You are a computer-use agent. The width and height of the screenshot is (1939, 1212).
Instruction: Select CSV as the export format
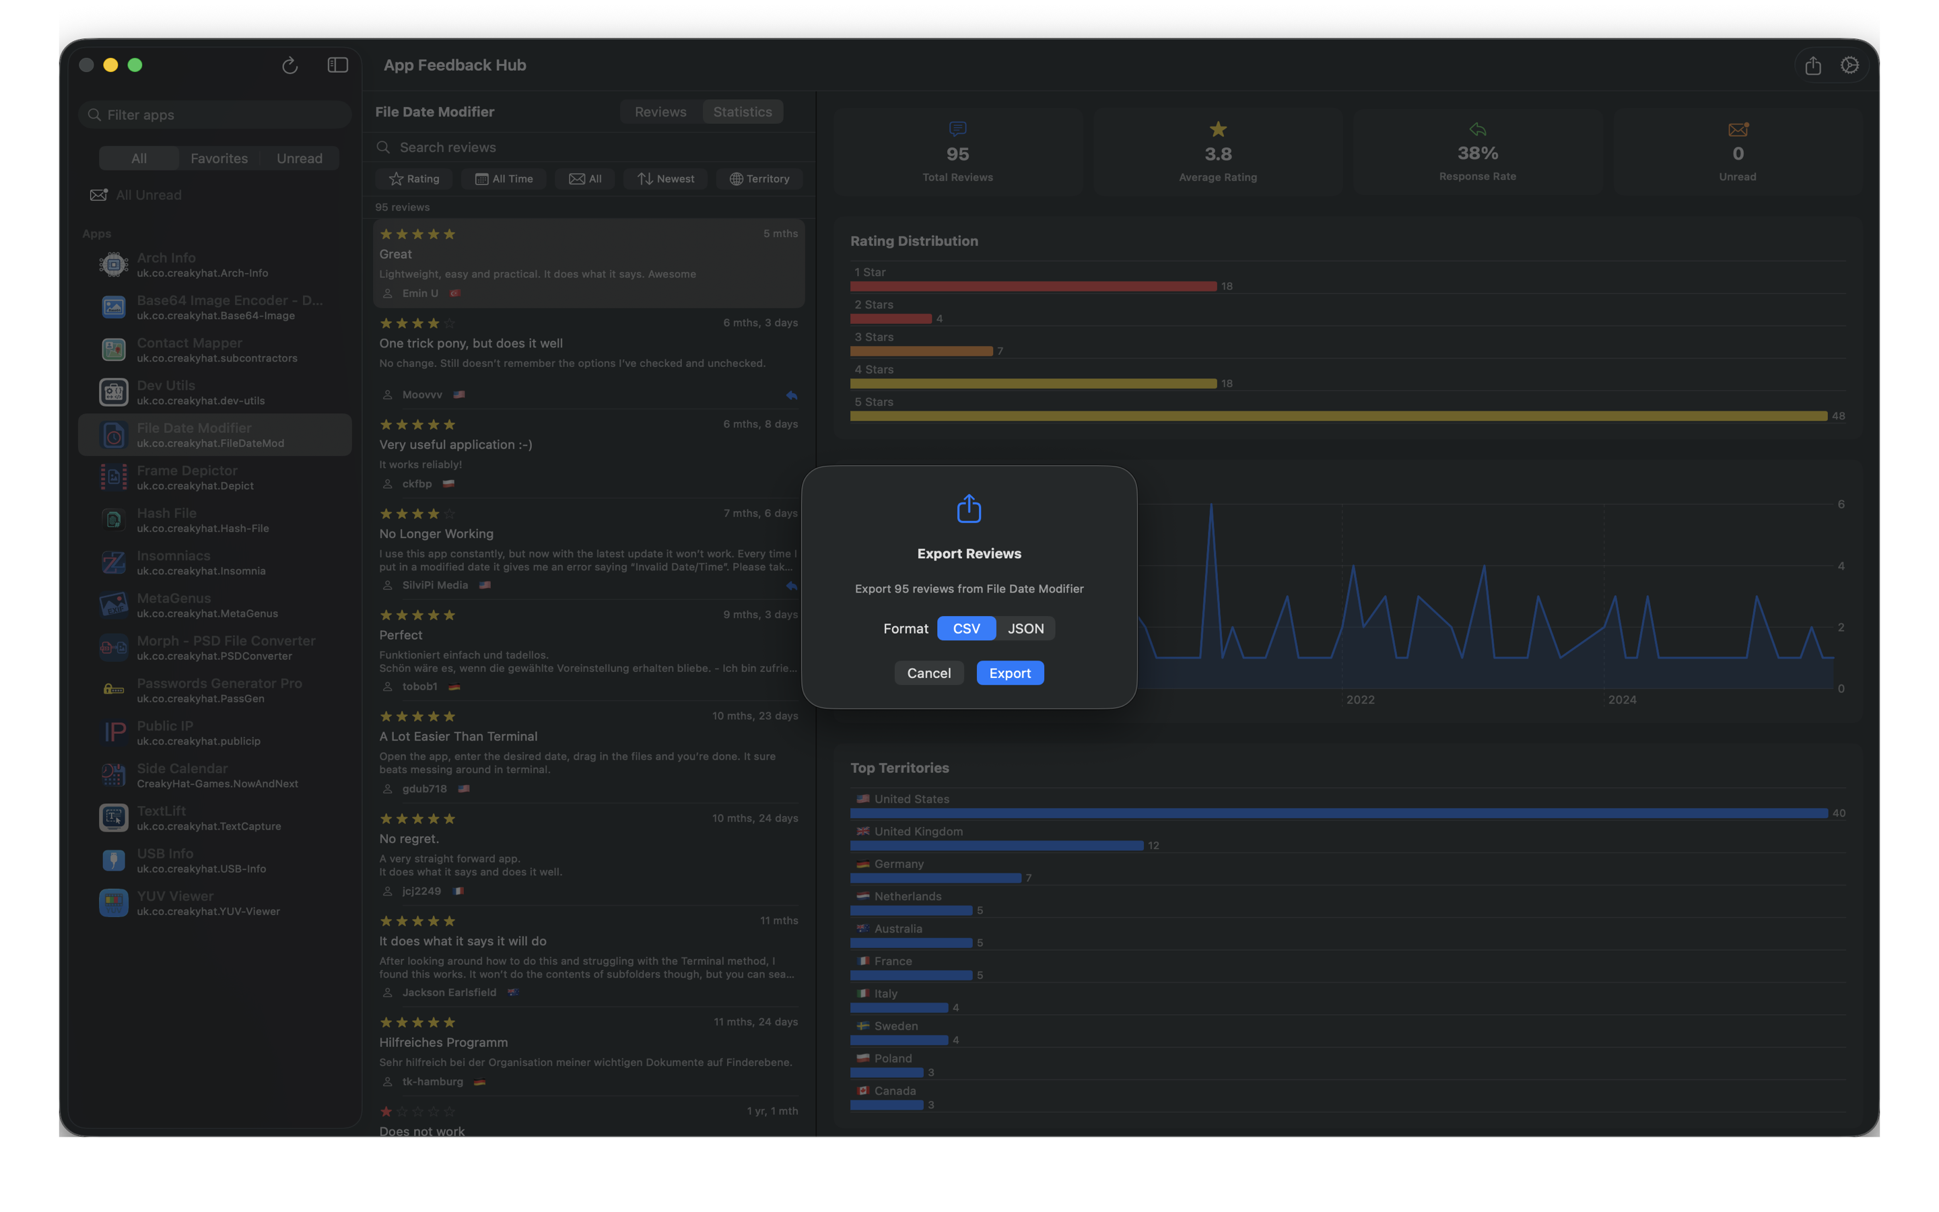click(965, 628)
